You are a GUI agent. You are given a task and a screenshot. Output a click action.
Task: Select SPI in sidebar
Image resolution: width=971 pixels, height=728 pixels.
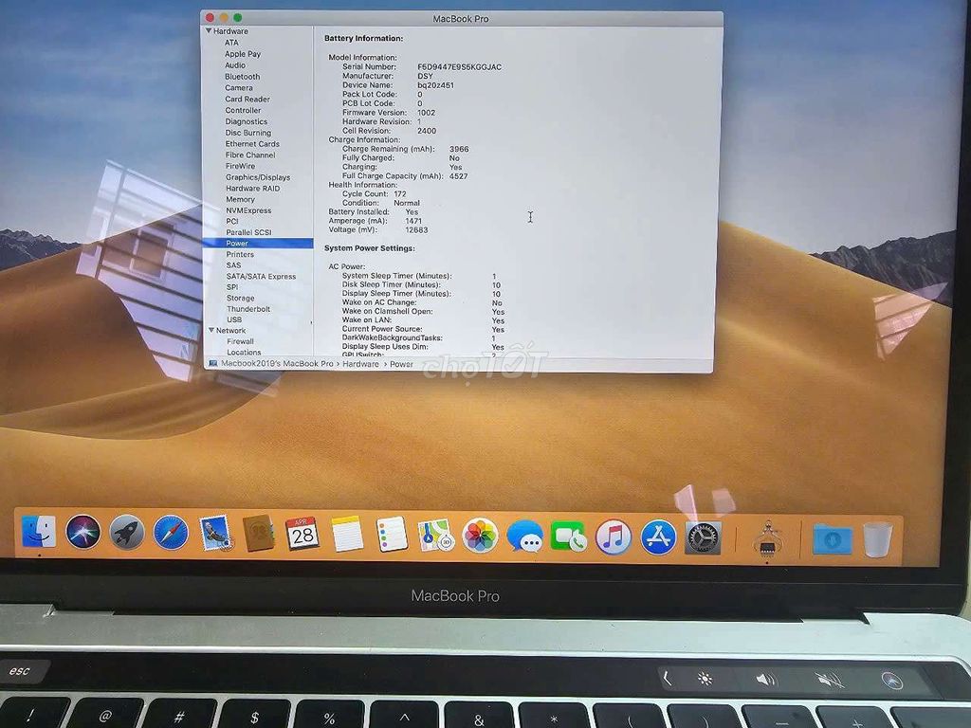232,287
